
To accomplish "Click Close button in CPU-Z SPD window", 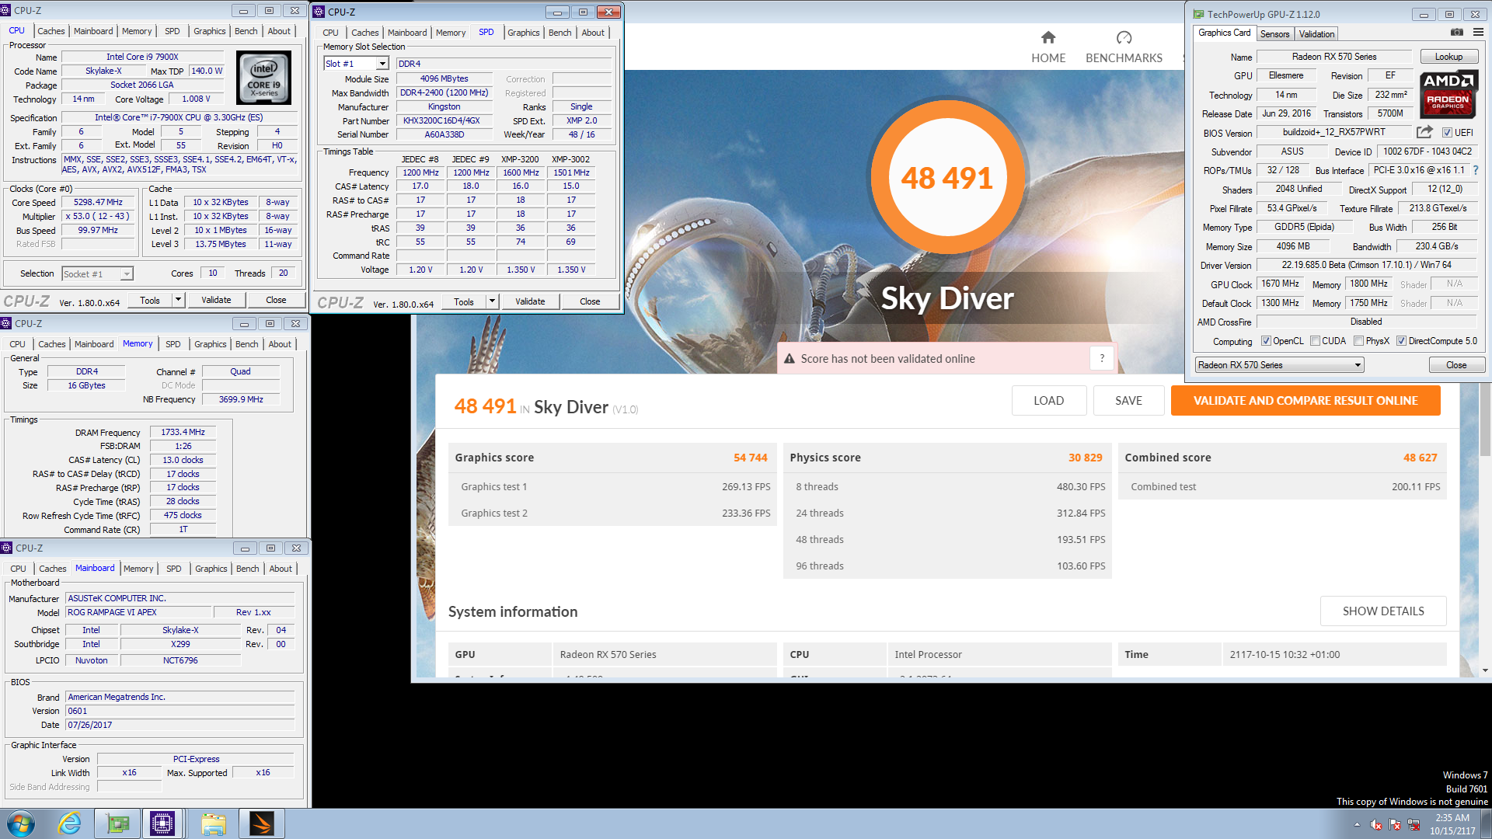I will point(590,301).
